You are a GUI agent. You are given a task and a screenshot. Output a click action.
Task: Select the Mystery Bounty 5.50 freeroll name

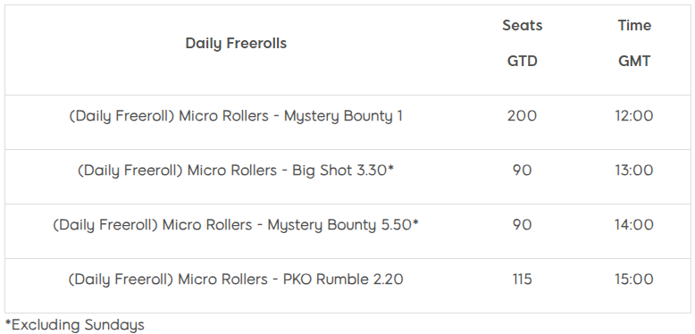tap(236, 225)
